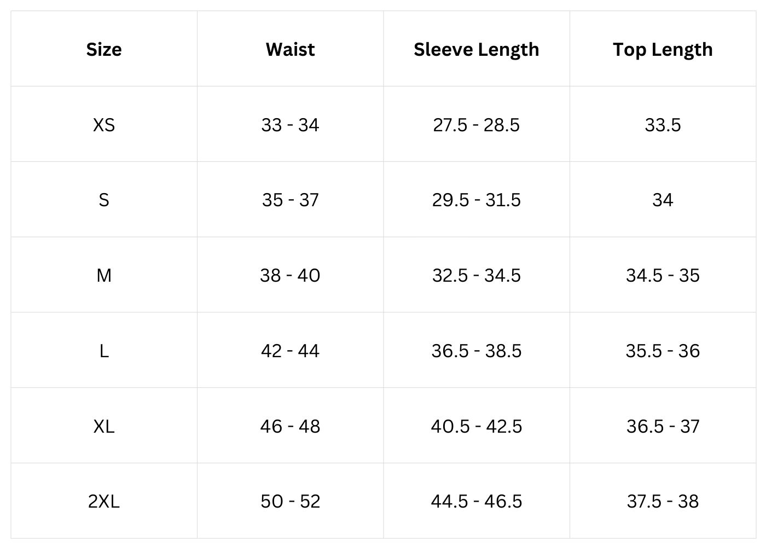
Task: Click the M size row label
Action: pyautogui.click(x=104, y=275)
